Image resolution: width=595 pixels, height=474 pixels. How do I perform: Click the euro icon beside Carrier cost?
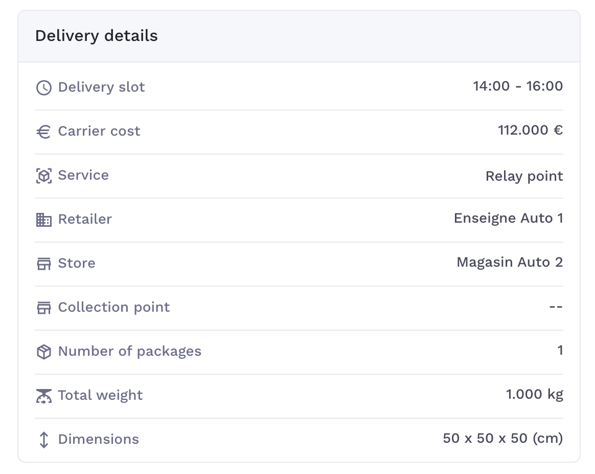coord(44,132)
